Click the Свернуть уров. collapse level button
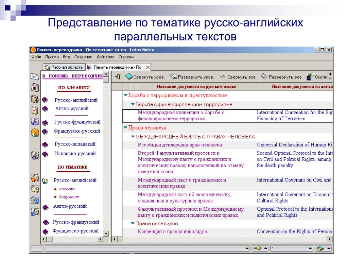This screenshot has width=348, height=261. 145,77
